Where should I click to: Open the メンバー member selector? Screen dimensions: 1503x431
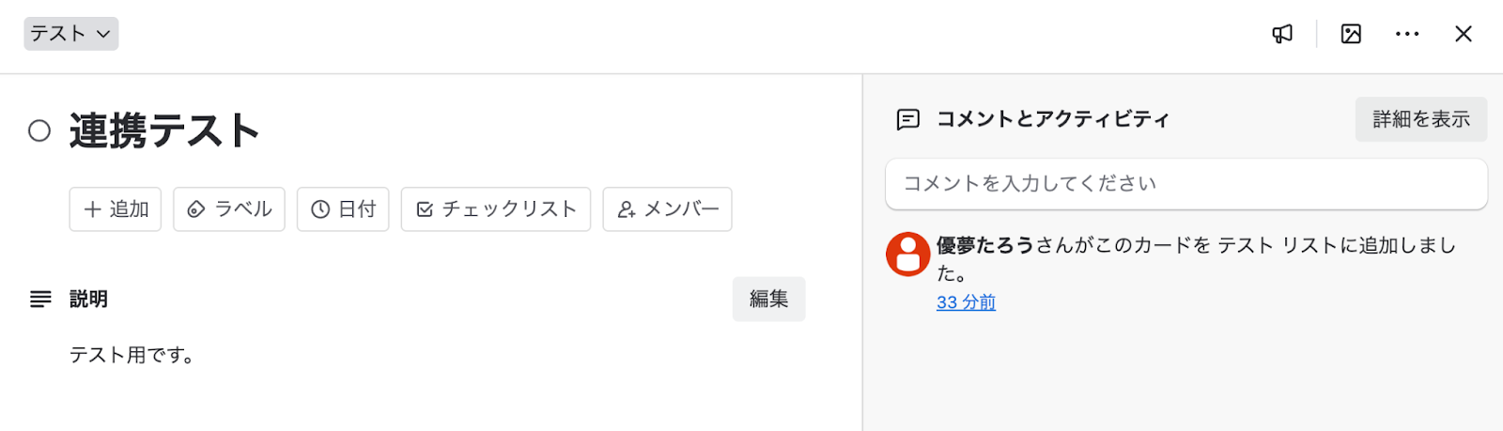tap(667, 209)
